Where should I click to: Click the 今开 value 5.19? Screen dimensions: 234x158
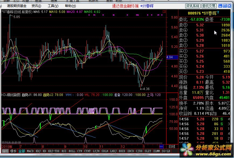226,77
